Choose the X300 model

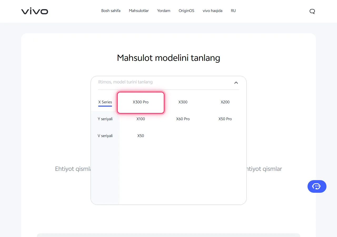183,102
